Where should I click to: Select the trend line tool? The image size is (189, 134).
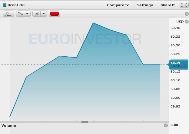pyautogui.click(x=20, y=14)
